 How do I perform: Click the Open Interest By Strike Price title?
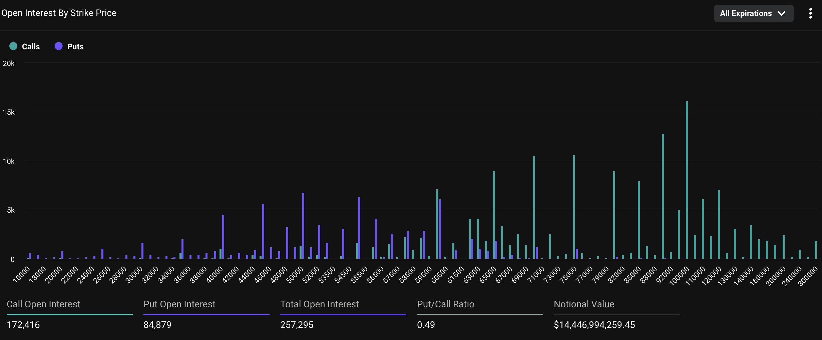point(59,13)
